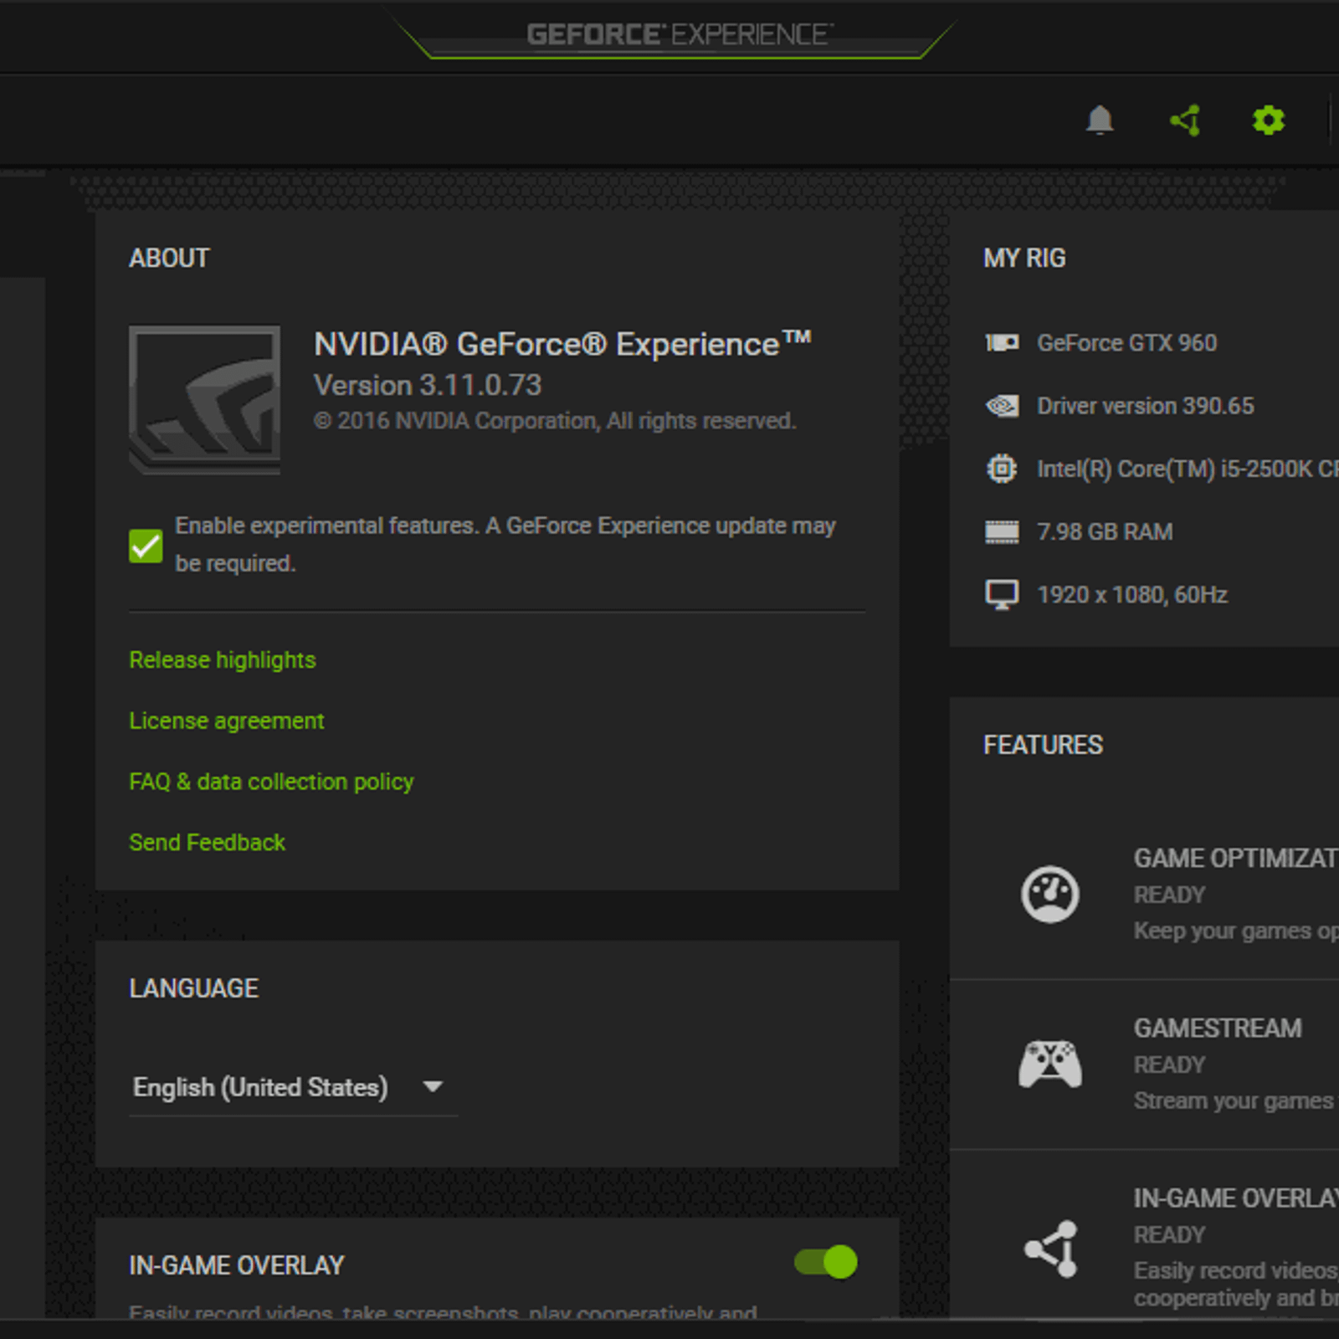Click the Send Feedback link

(x=207, y=842)
